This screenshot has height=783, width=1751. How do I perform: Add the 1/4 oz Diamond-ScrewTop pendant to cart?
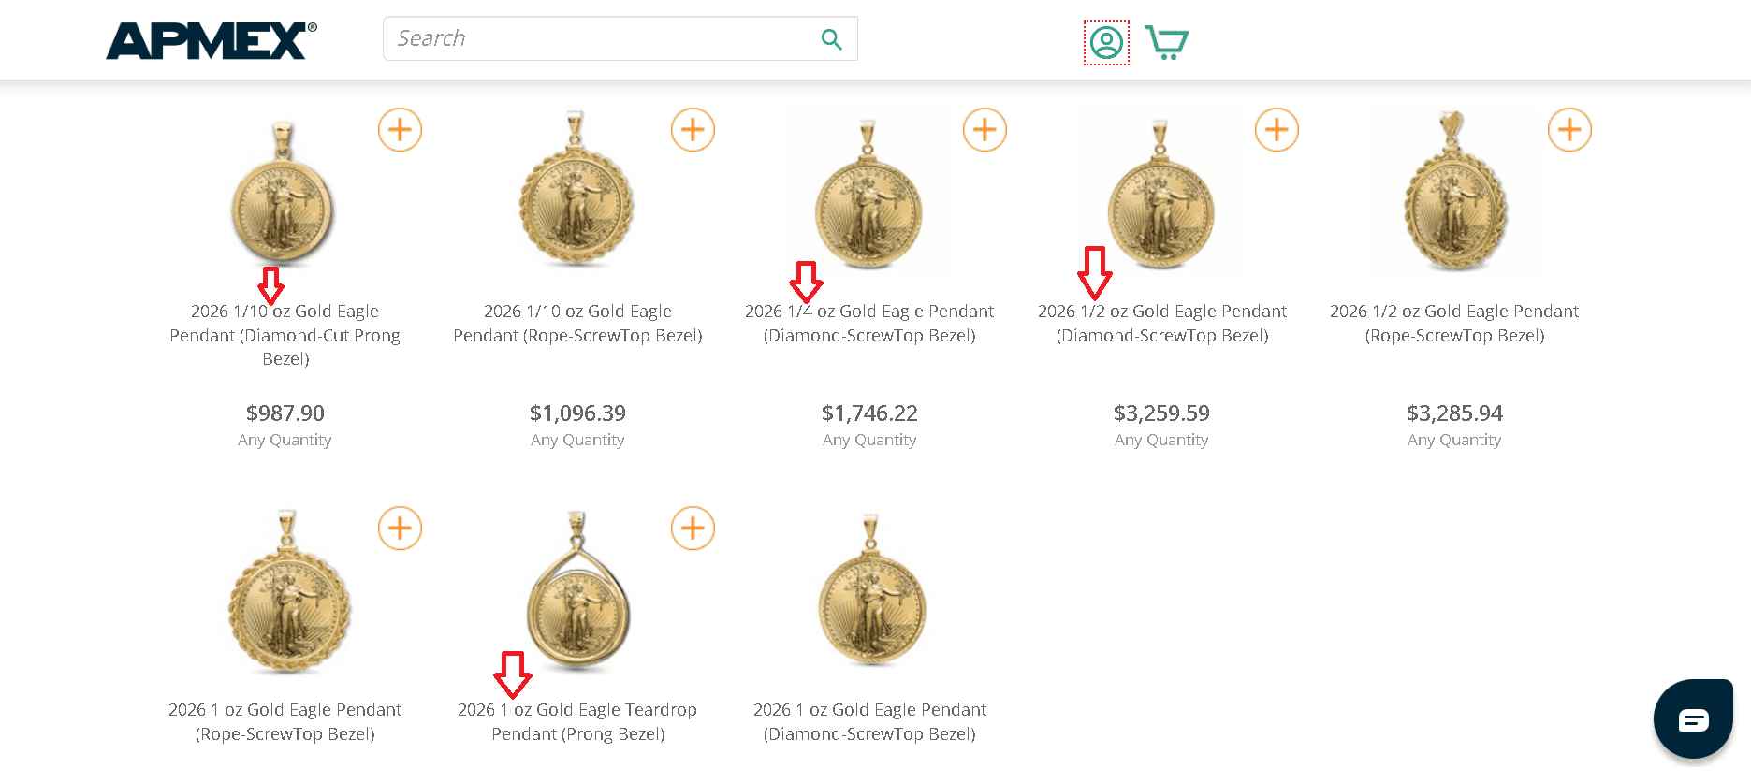[x=985, y=130]
